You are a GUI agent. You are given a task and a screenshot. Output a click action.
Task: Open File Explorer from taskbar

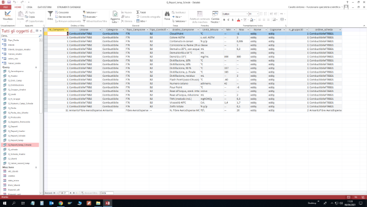98,203
